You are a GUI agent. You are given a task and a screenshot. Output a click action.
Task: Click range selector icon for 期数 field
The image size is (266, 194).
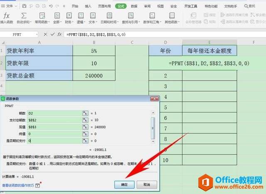[x=85, y=113]
